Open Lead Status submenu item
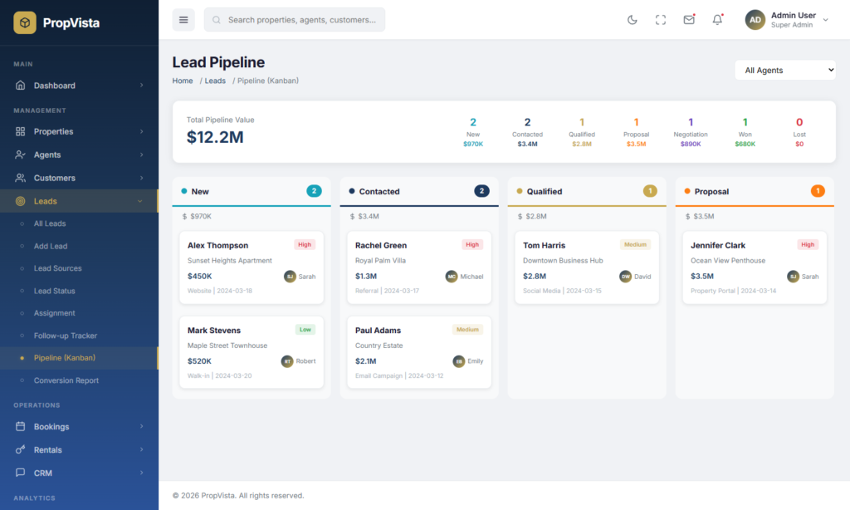This screenshot has height=510, width=850. click(x=79, y=291)
